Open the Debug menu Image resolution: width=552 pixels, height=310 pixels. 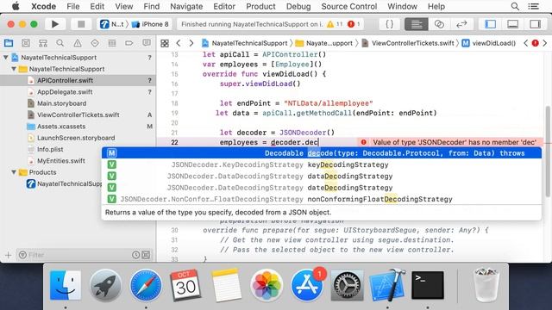click(298, 6)
